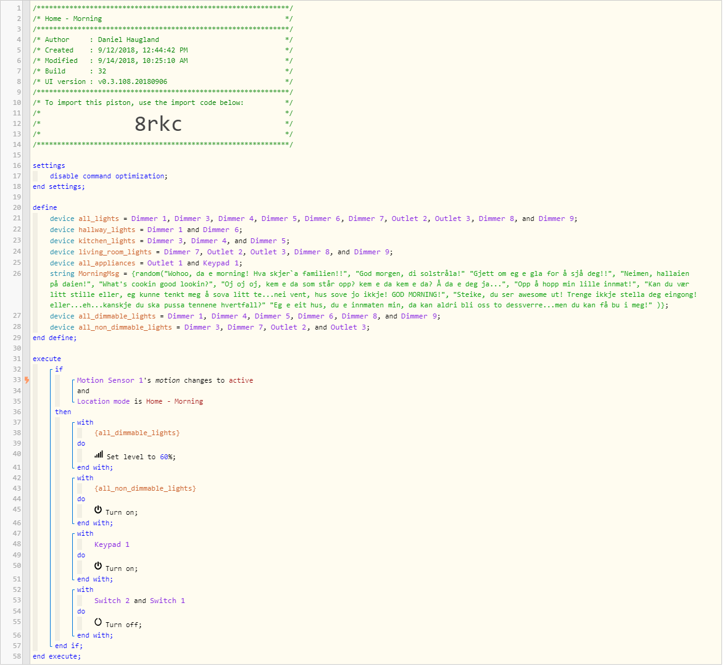This screenshot has width=727, height=666.
Task: Click 'end with;' on line 41
Action: pyautogui.click(x=95, y=468)
